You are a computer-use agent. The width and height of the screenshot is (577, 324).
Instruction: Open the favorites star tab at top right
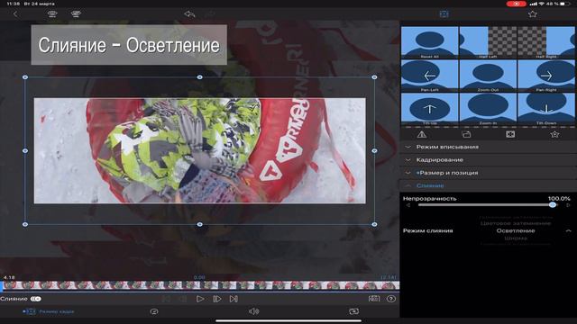coord(533,14)
